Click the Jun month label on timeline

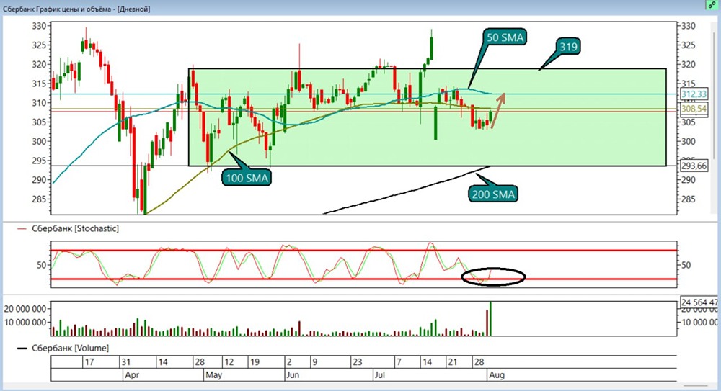pos(293,375)
